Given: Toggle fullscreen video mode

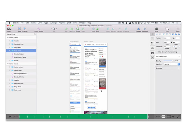Looking at the screenshot, I should click(178, 117).
